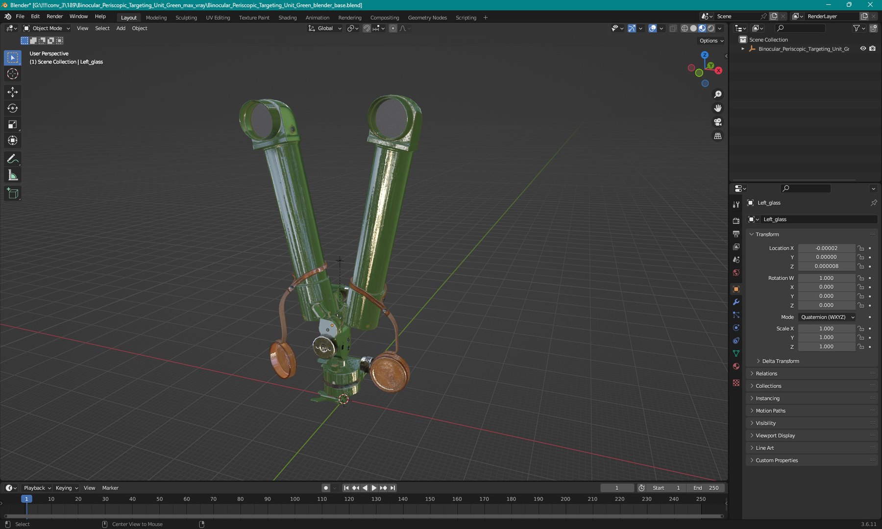Open rotation Mode Quaternion dropdown
Viewport: 882px width, 529px height.
click(x=827, y=317)
